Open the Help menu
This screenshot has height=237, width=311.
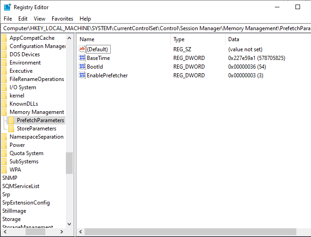point(85,19)
